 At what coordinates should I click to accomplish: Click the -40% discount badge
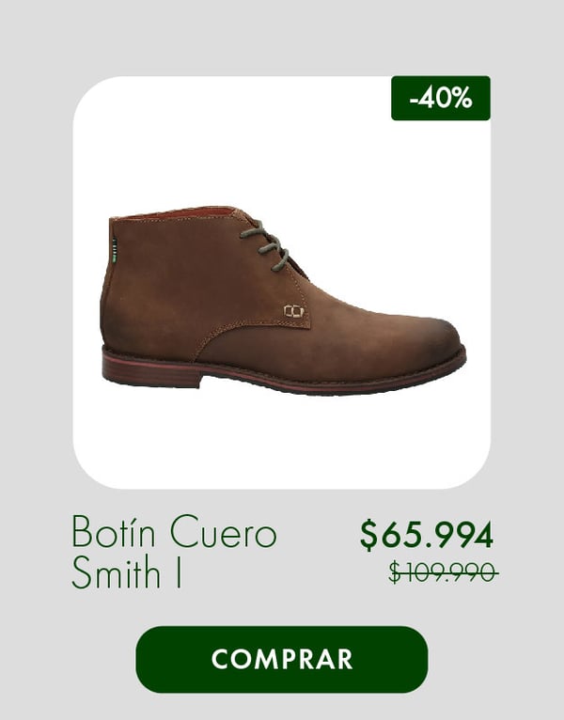coord(441,98)
